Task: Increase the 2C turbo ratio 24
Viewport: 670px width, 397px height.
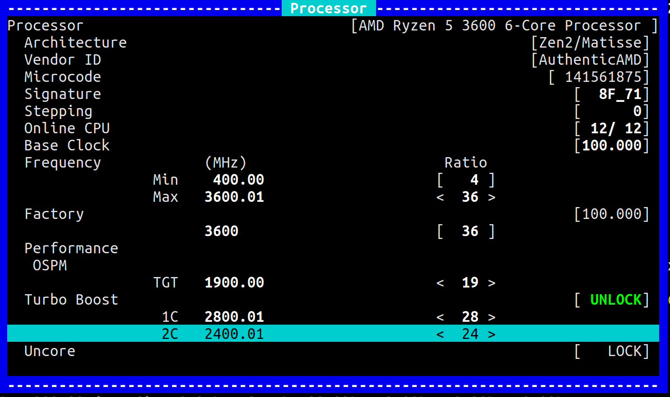Action: [x=492, y=334]
